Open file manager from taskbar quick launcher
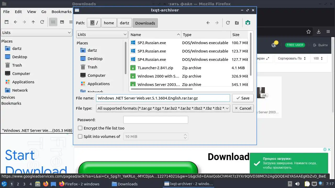The image size is (335, 188). point(38,184)
